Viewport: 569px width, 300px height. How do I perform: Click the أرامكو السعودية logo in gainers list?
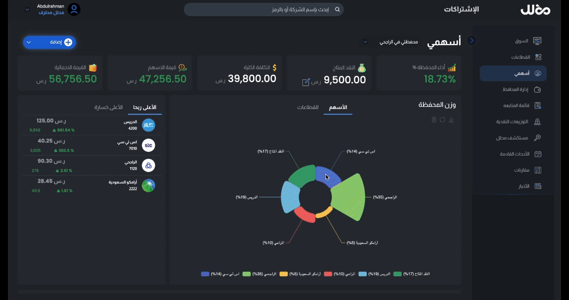tap(148, 186)
